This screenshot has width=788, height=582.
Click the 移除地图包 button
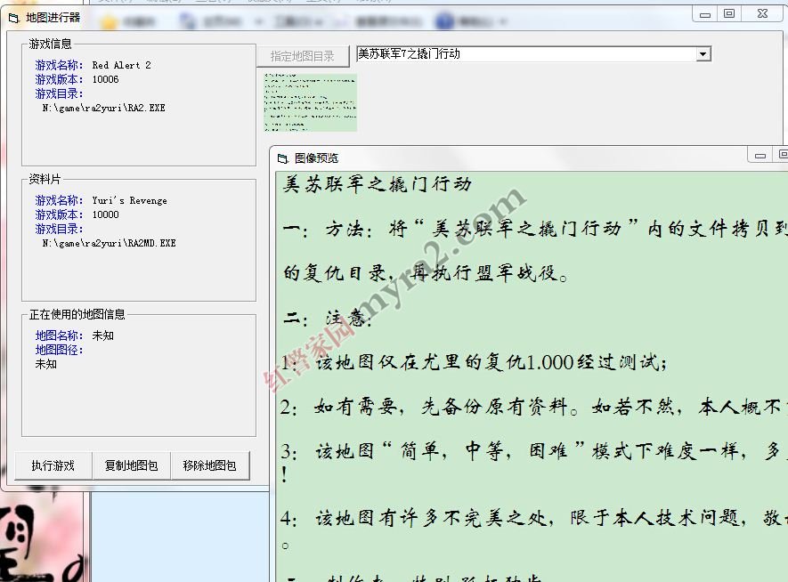[x=209, y=466]
